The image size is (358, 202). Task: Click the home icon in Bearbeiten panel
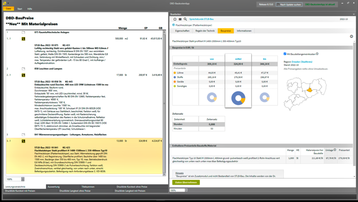pos(175,19)
